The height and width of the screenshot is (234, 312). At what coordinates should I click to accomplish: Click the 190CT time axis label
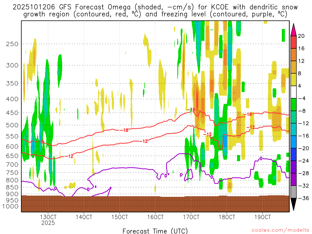[263, 217]
